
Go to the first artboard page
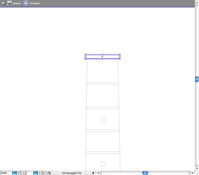(18, 173)
